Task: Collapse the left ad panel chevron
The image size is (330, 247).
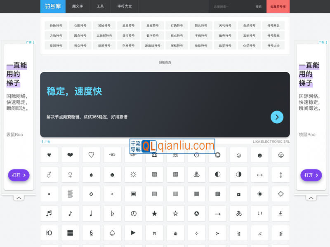Action: [18, 198]
